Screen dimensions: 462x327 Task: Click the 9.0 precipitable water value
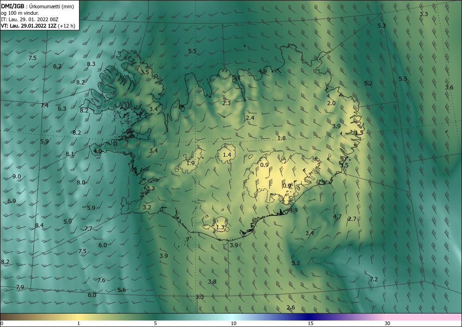pyautogui.click(x=17, y=177)
